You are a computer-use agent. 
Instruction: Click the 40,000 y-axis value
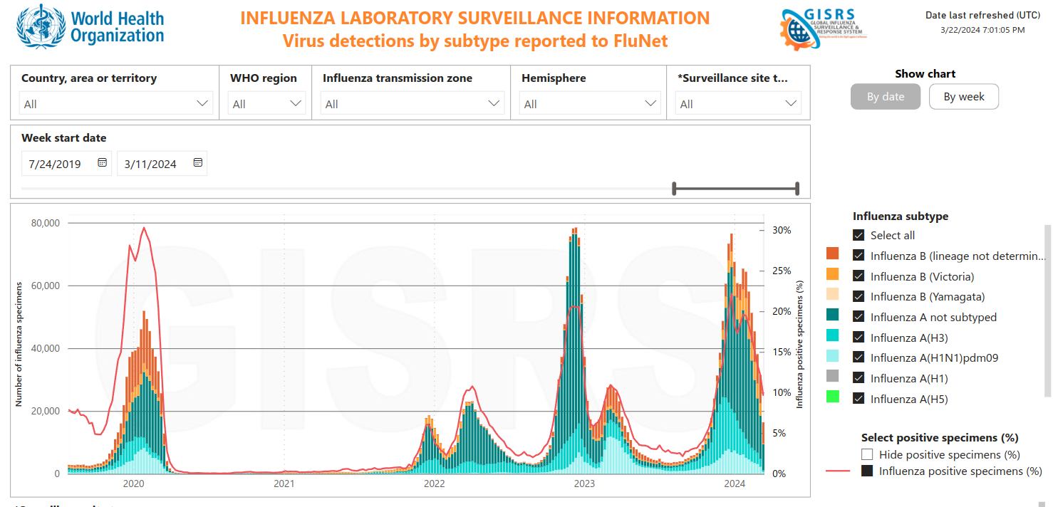[x=45, y=348]
